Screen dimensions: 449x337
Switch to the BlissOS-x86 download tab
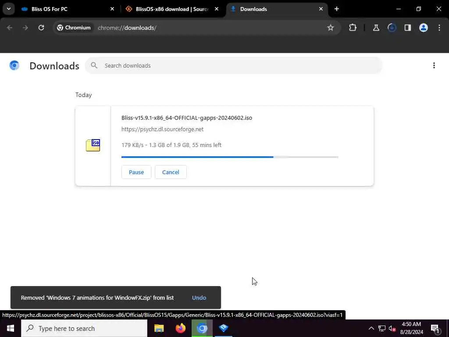(x=172, y=9)
